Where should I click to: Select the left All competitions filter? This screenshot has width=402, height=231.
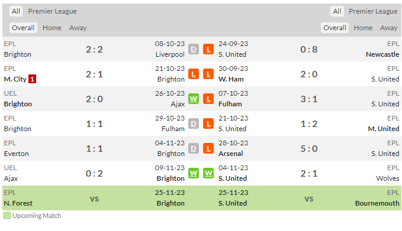[x=15, y=11]
